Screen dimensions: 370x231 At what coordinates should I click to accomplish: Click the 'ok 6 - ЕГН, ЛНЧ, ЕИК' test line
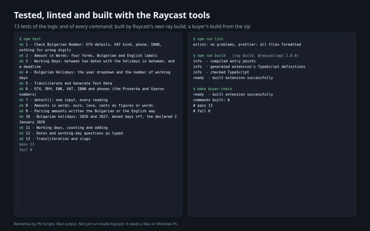(x=92, y=92)
